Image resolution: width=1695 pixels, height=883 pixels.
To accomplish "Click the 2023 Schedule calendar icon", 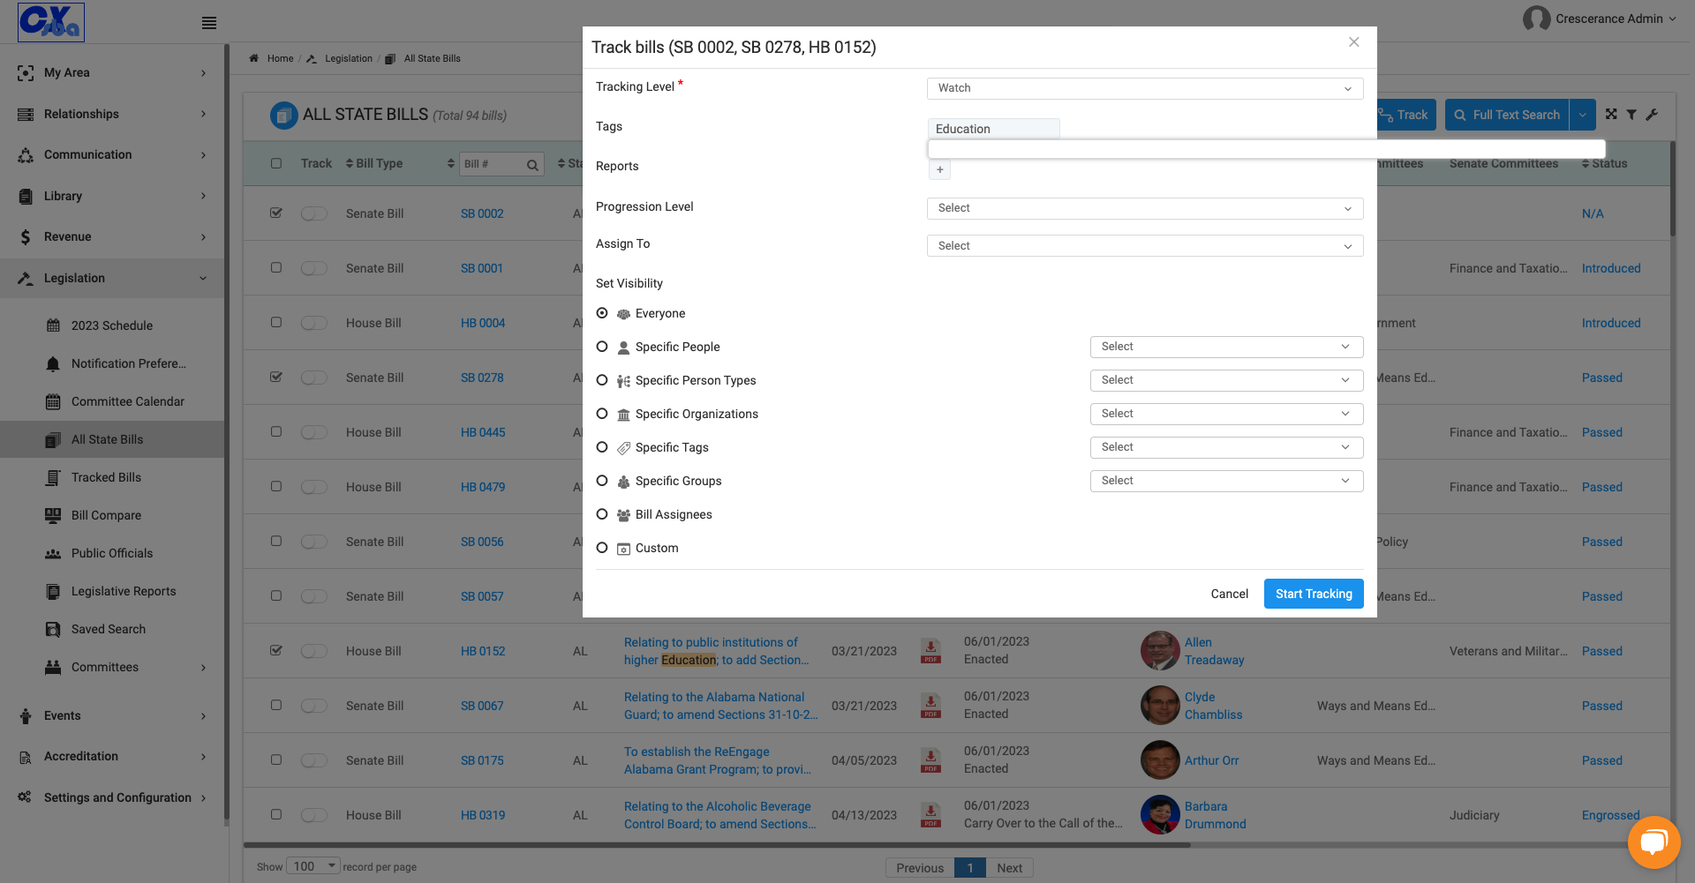I will [53, 326].
